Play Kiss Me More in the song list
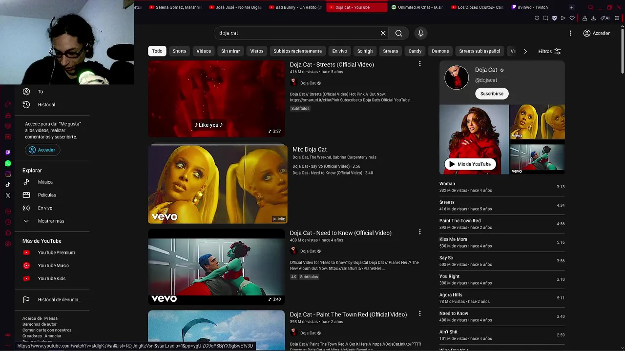Image resolution: width=625 pixels, height=351 pixels. 502,243
